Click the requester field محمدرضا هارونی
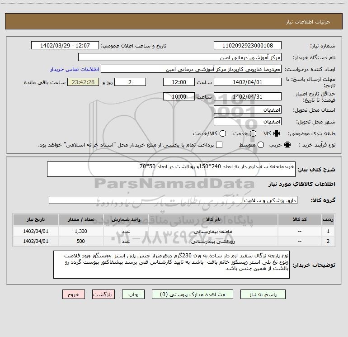 pos(191,69)
